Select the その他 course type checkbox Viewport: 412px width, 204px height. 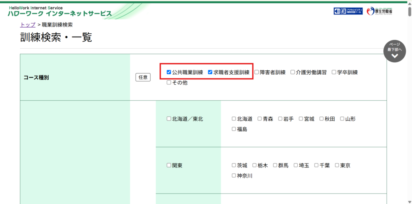point(169,83)
